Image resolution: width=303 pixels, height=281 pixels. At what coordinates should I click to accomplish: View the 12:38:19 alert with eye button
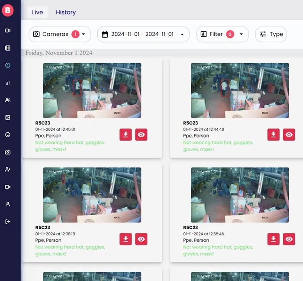(x=141, y=239)
